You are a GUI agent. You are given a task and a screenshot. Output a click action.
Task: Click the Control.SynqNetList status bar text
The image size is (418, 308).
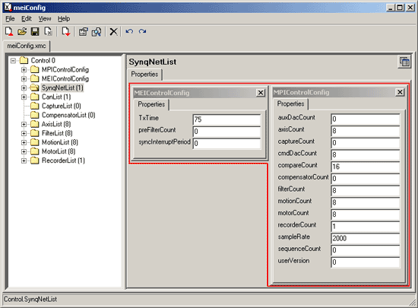point(30,299)
